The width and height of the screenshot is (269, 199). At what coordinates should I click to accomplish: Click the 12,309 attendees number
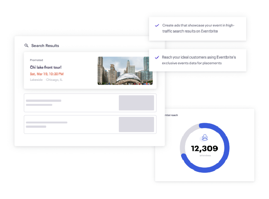[x=204, y=149]
